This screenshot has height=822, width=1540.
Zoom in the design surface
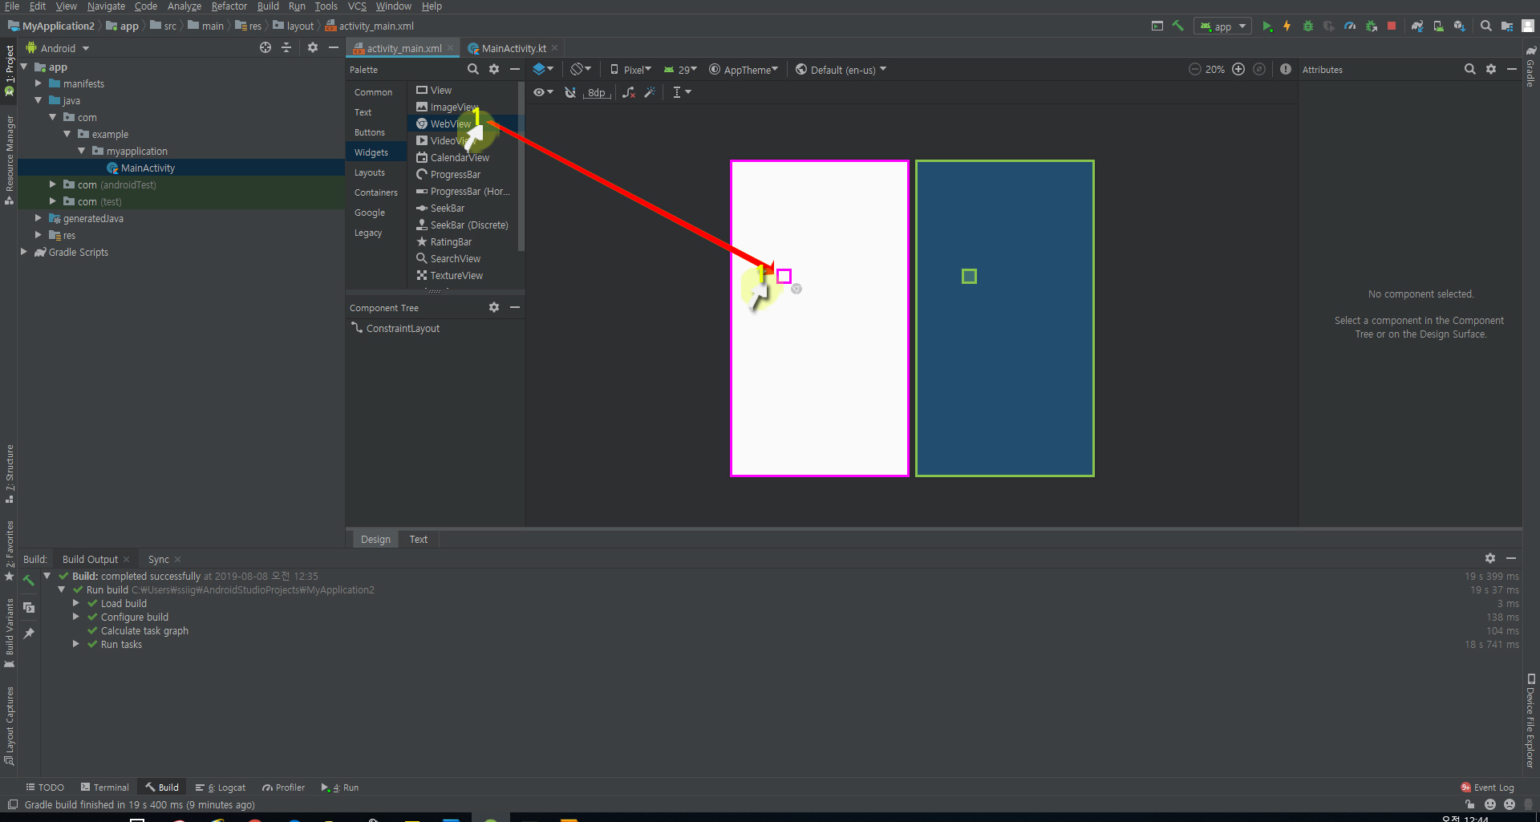[1238, 70]
